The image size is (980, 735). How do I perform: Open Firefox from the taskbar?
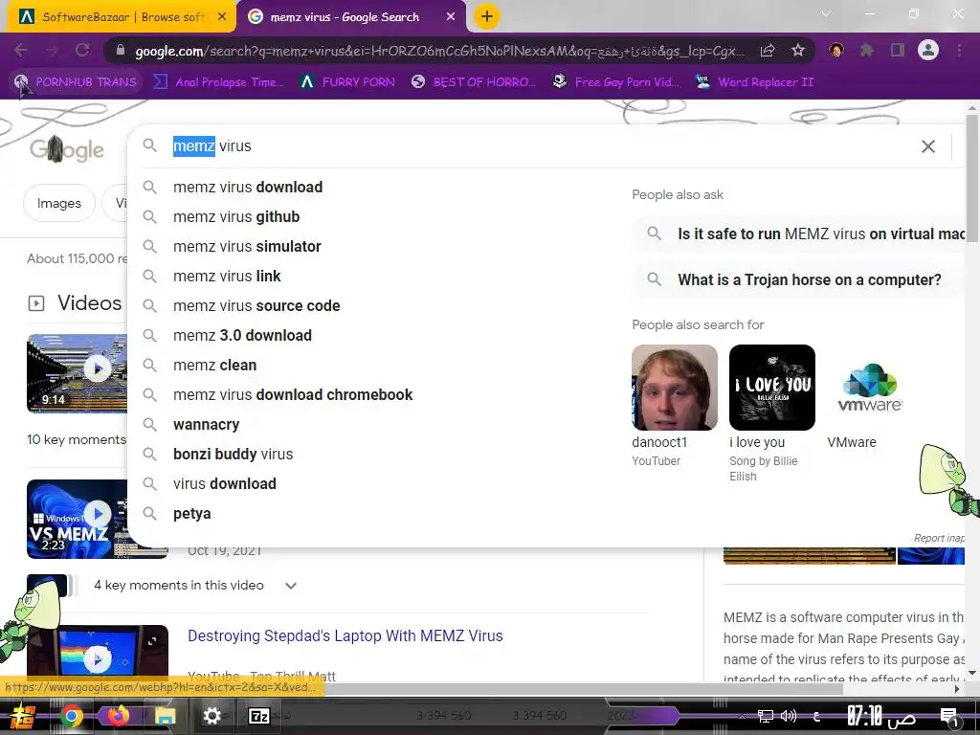[x=118, y=716]
